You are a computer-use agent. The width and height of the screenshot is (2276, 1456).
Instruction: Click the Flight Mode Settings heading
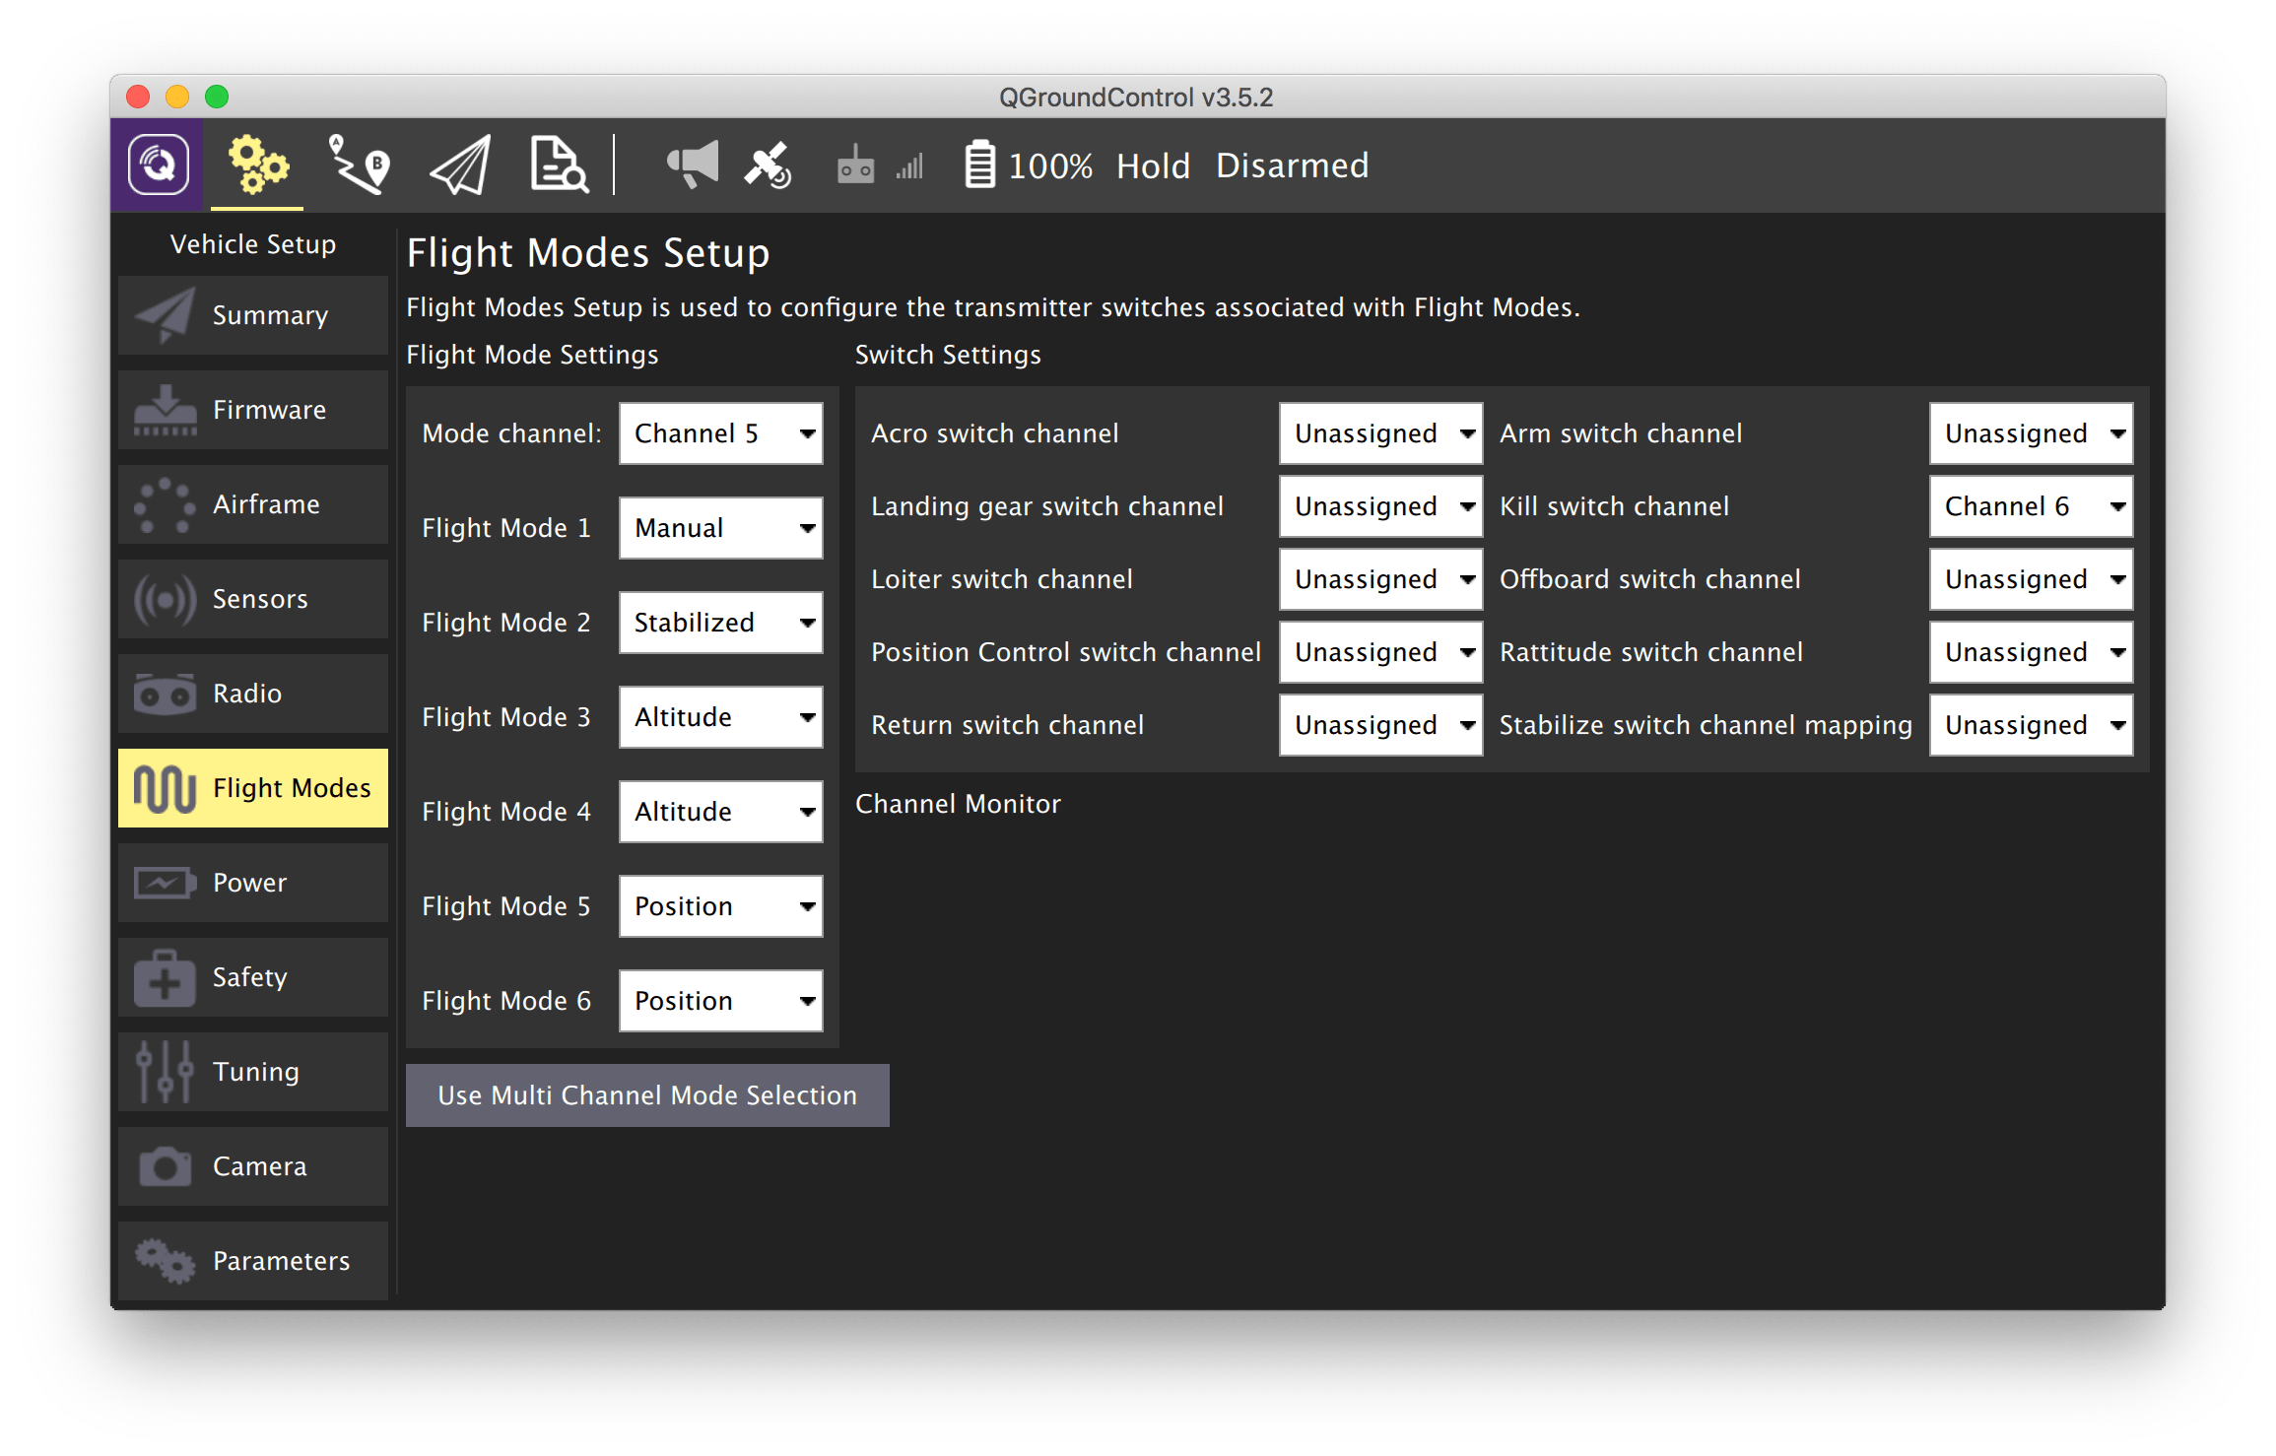[x=532, y=355]
